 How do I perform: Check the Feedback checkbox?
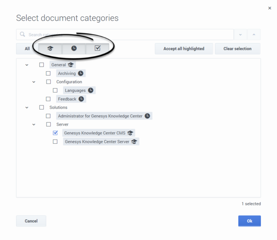pos(48,99)
